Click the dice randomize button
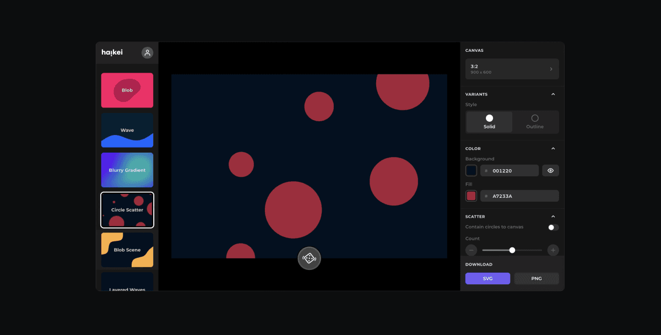The height and width of the screenshot is (335, 661). coord(309,258)
